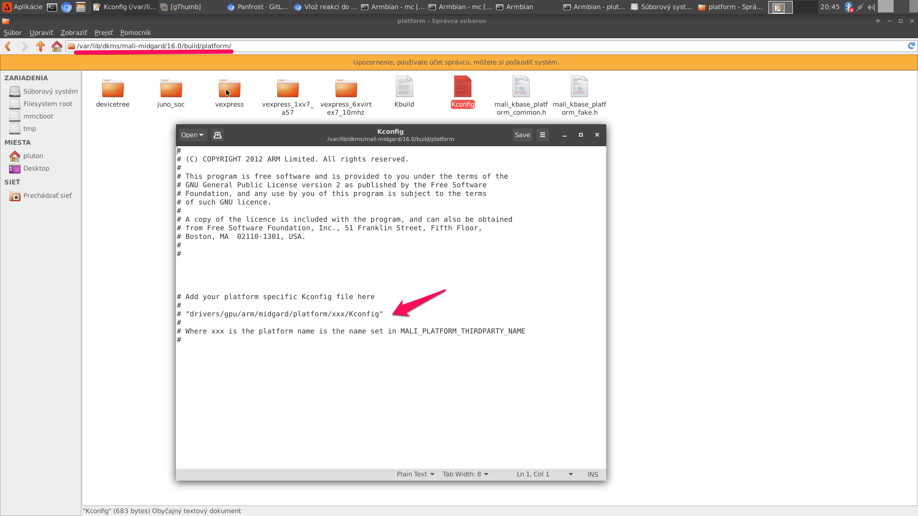Open the editor's Open dropdown

[193, 135]
